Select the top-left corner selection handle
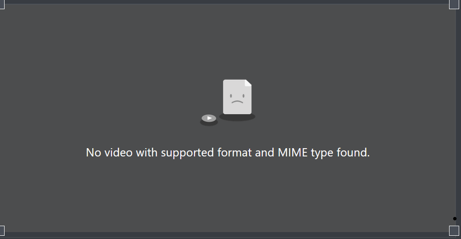Image resolution: width=461 pixels, height=239 pixels. tap(2, 5)
